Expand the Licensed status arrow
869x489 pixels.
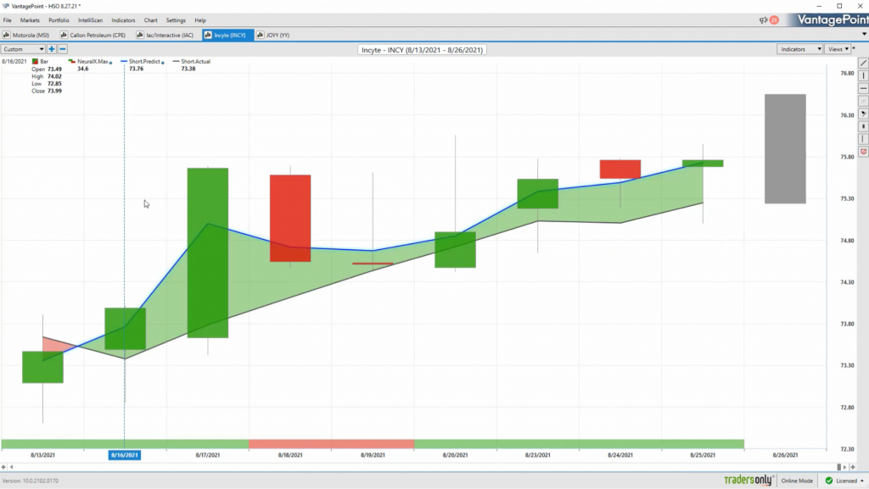point(862,481)
